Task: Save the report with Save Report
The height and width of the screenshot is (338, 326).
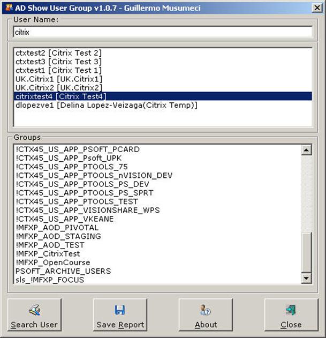Action: [x=120, y=315]
